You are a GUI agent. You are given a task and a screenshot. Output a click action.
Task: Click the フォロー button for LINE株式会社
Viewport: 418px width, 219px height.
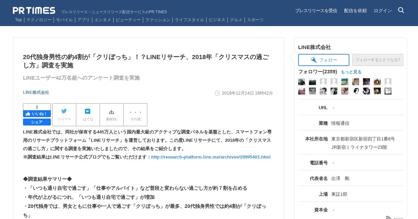[324, 60]
